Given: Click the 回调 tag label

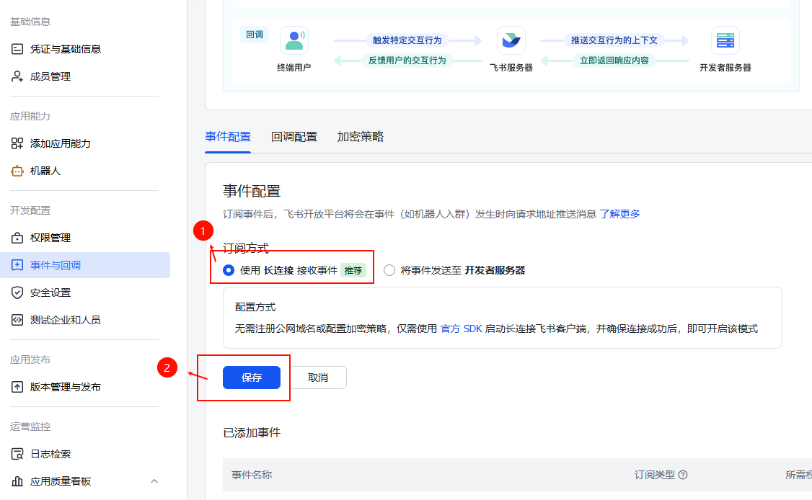Looking at the screenshot, I should tap(255, 35).
